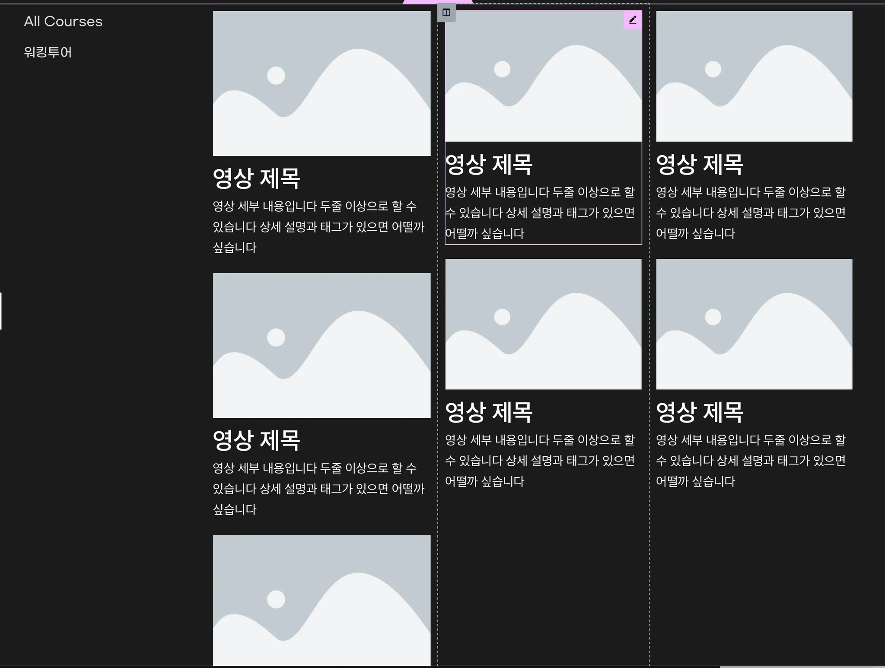Image resolution: width=885 pixels, height=668 pixels.
Task: Click the partially visible bottom image in left column
Action: click(x=322, y=600)
